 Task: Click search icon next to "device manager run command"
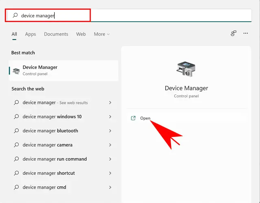tap(16, 159)
